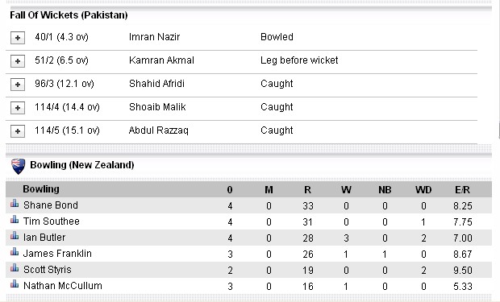This screenshot has height=302, width=500.
Task: Expand the 40/1 Imran Nazir wicket row
Action: (18, 38)
